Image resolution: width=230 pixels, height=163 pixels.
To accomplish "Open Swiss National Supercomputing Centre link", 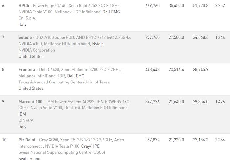I will [x=62, y=152].
